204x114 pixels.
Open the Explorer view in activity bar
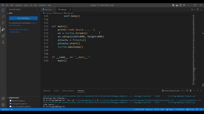(3, 10)
